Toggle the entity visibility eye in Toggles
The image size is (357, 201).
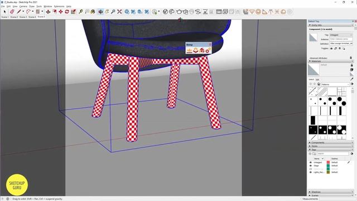point(331,49)
